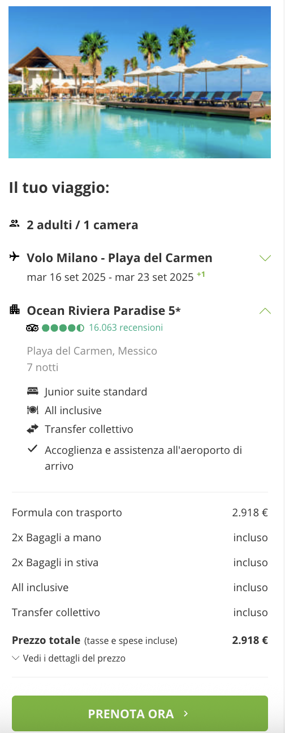Click the hotel building icon

(x=15, y=309)
